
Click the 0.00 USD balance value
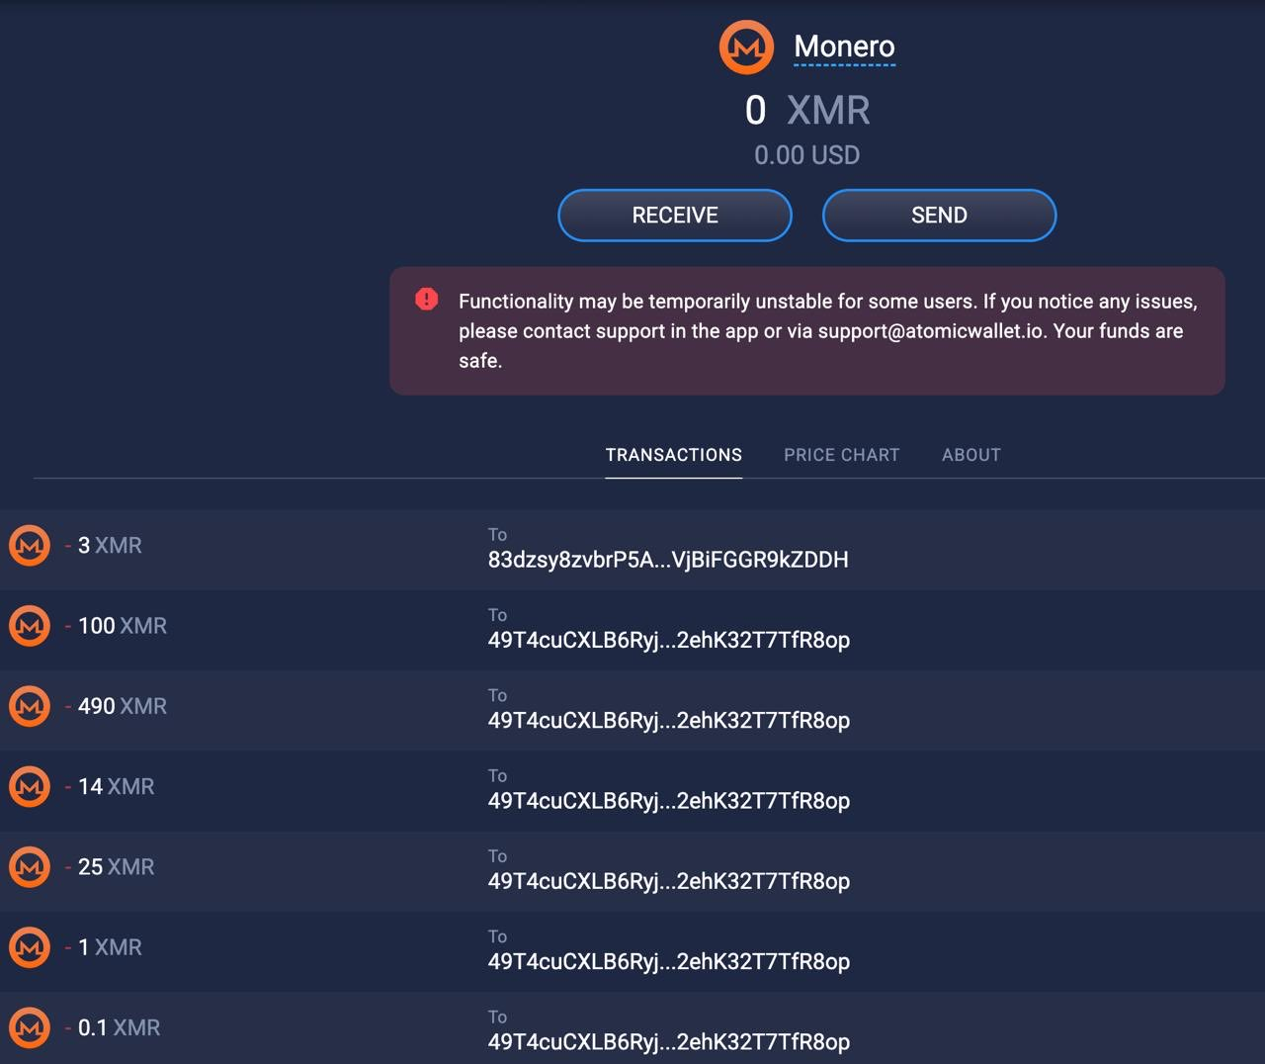(807, 155)
